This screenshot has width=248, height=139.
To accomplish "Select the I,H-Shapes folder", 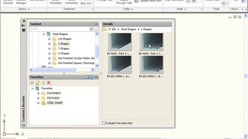I will tap(65, 39).
